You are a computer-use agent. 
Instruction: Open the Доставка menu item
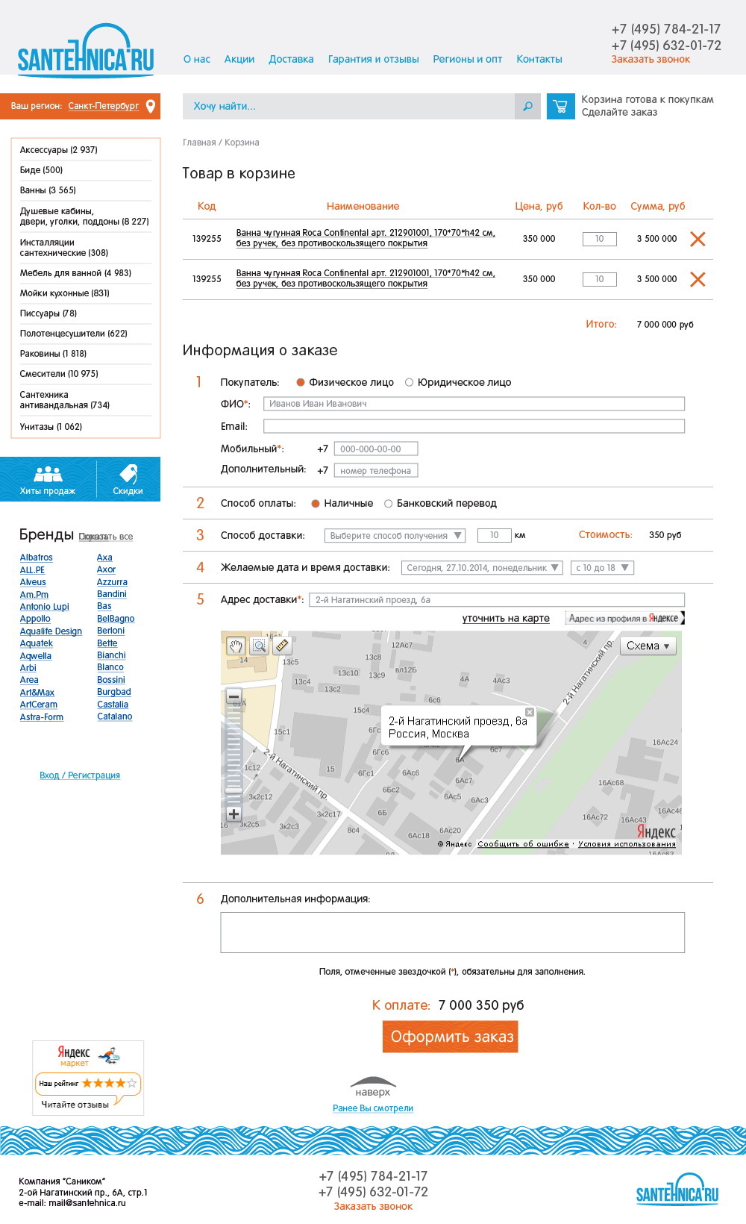point(291,59)
